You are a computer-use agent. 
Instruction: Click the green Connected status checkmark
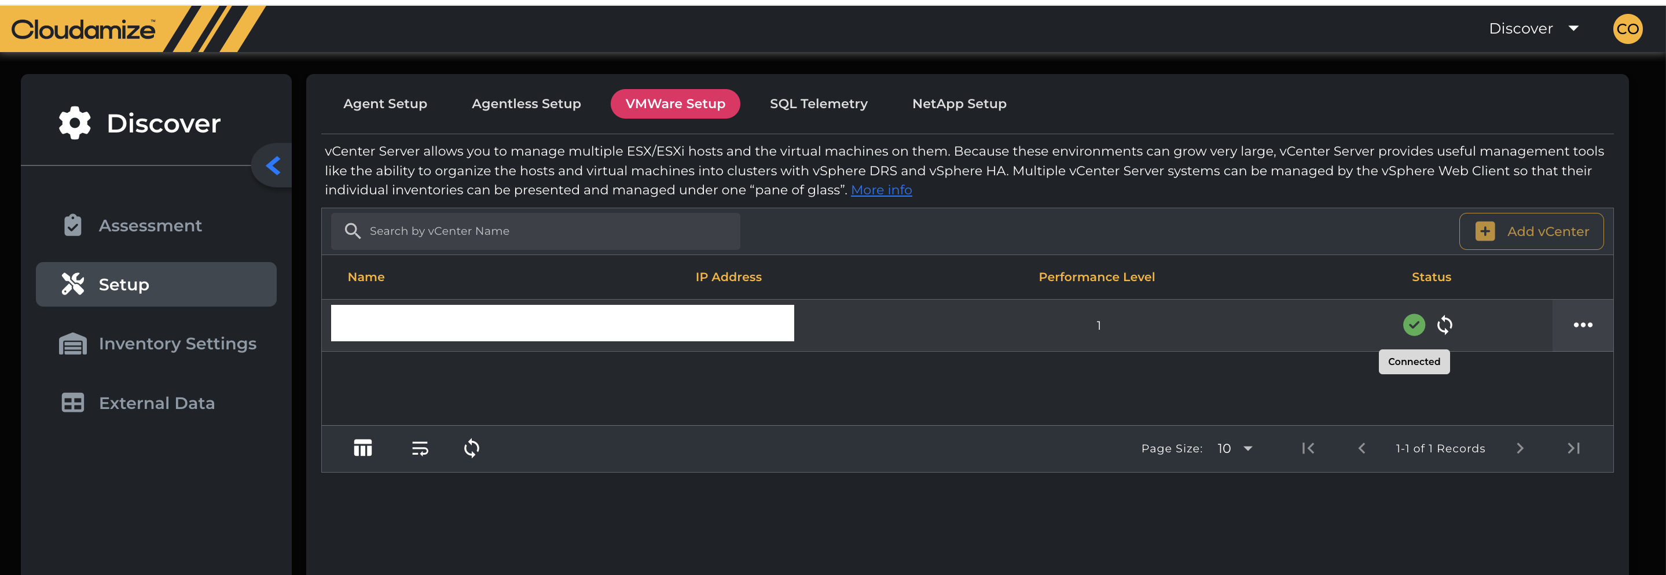click(1414, 325)
